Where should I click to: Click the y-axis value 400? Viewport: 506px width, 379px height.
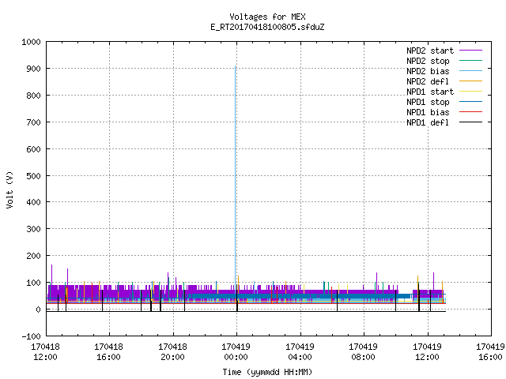pyautogui.click(x=33, y=202)
